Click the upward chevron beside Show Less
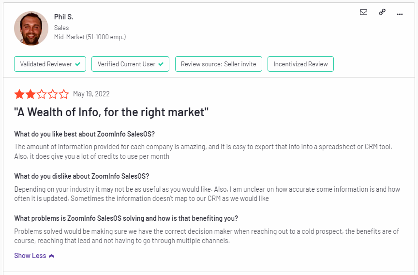The width and height of the screenshot is (418, 275). [52, 256]
